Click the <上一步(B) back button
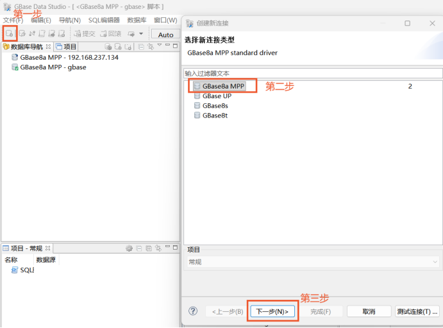This screenshot has width=443, height=328. [228, 311]
